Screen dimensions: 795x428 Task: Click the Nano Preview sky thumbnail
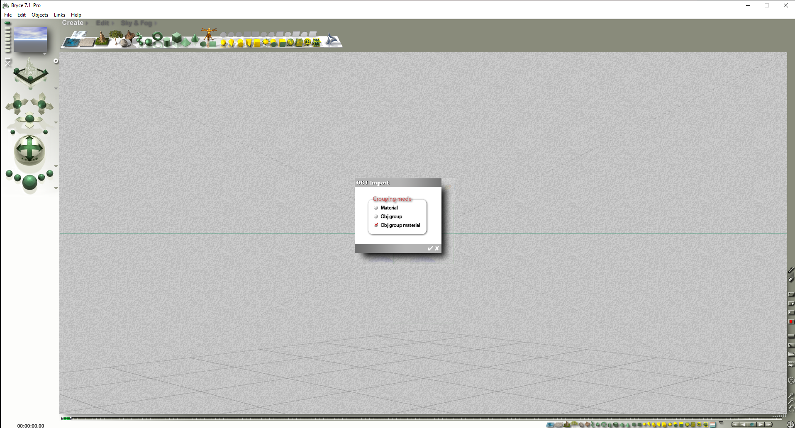(x=30, y=39)
